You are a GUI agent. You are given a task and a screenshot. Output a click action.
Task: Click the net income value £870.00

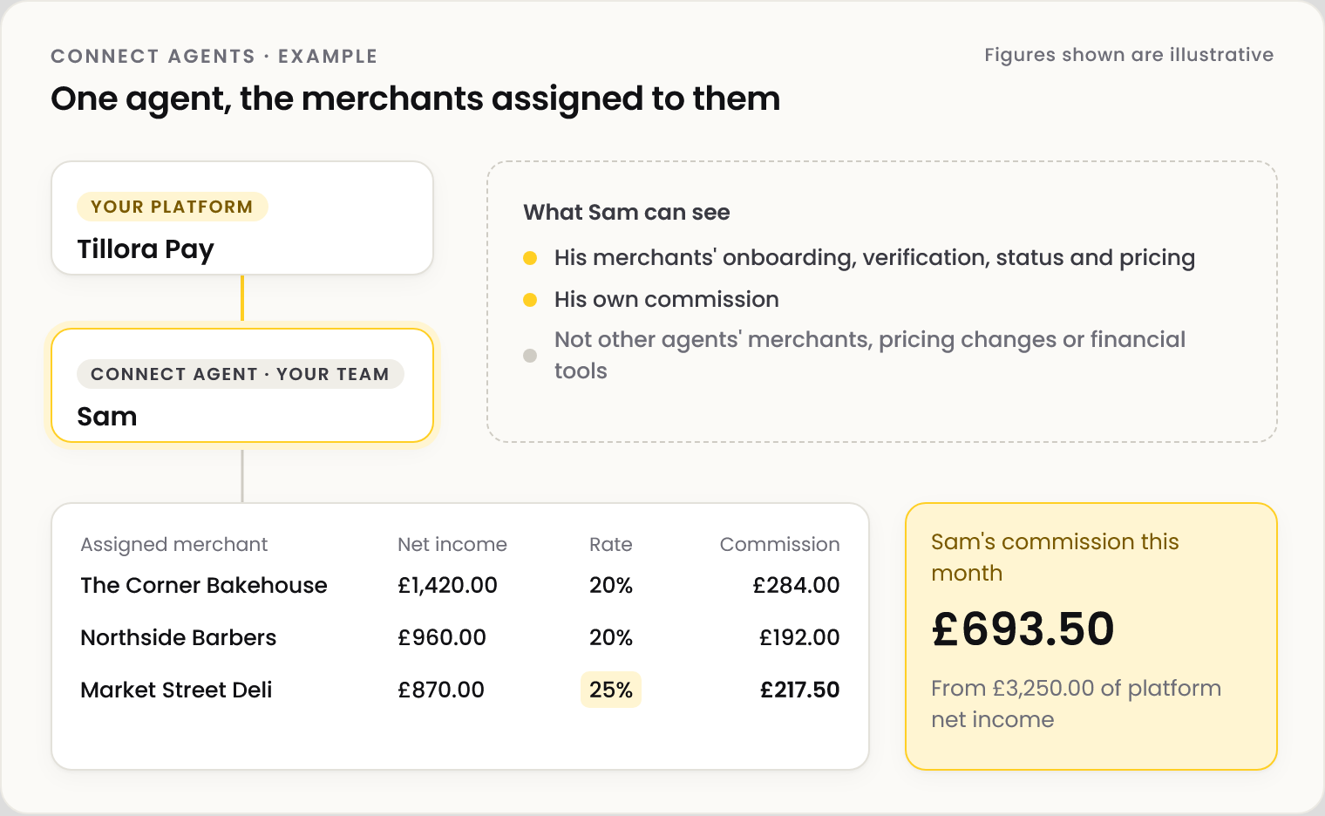(x=441, y=690)
